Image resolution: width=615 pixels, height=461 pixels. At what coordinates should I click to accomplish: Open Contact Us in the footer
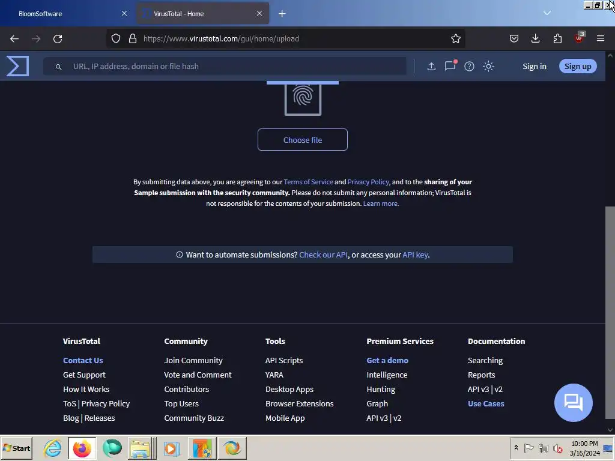tap(83, 360)
